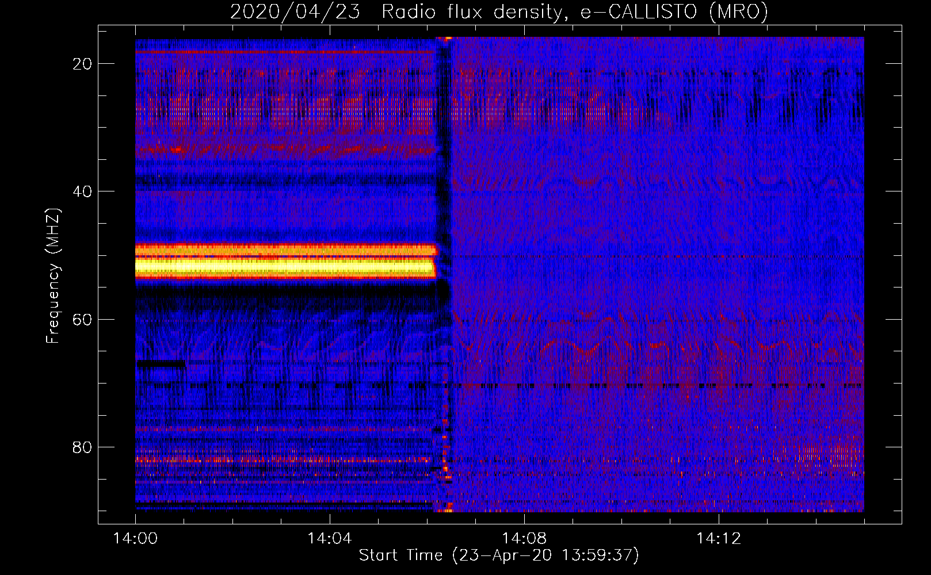Click the "40" frequency tick label
The width and height of the screenshot is (931, 575).
pos(82,191)
